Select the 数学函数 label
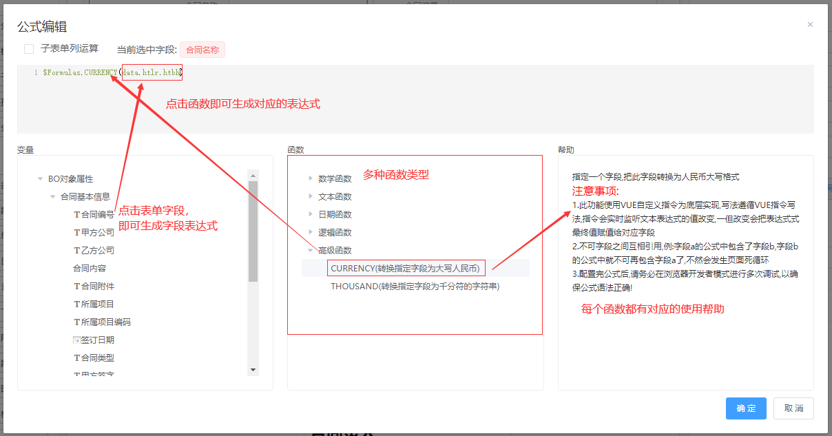832x436 pixels. [335, 178]
